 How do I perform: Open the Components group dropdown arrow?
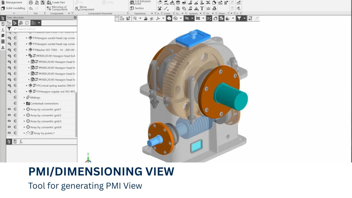[x=69, y=13]
